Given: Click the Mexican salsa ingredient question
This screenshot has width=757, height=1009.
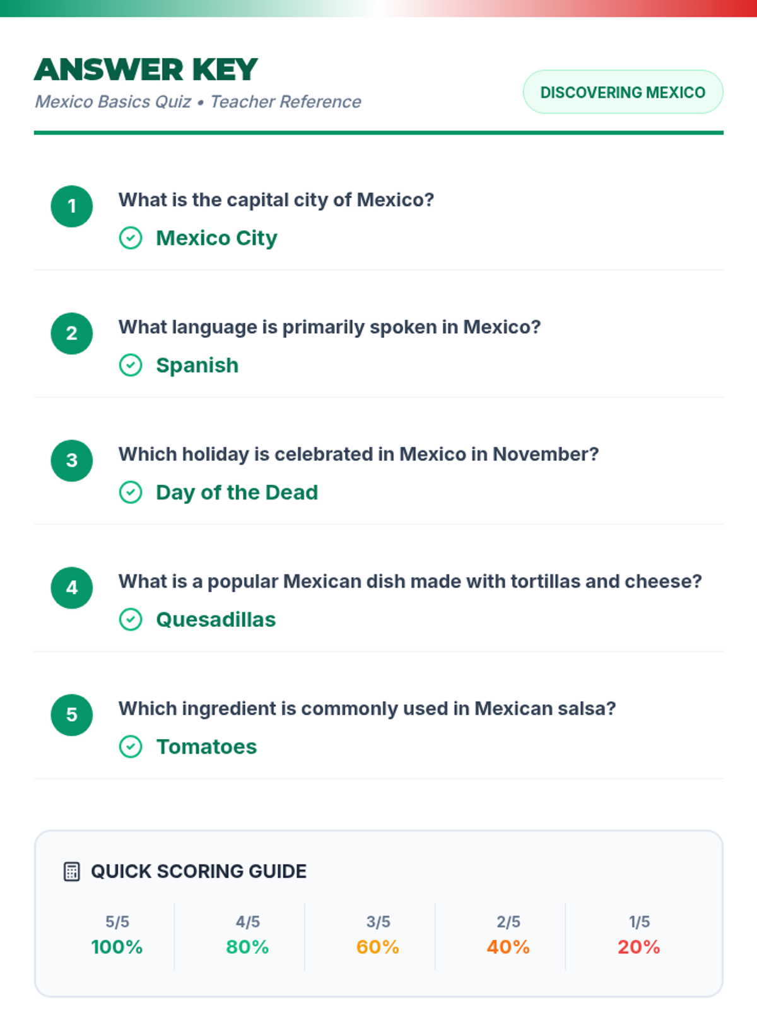Looking at the screenshot, I should [x=367, y=708].
